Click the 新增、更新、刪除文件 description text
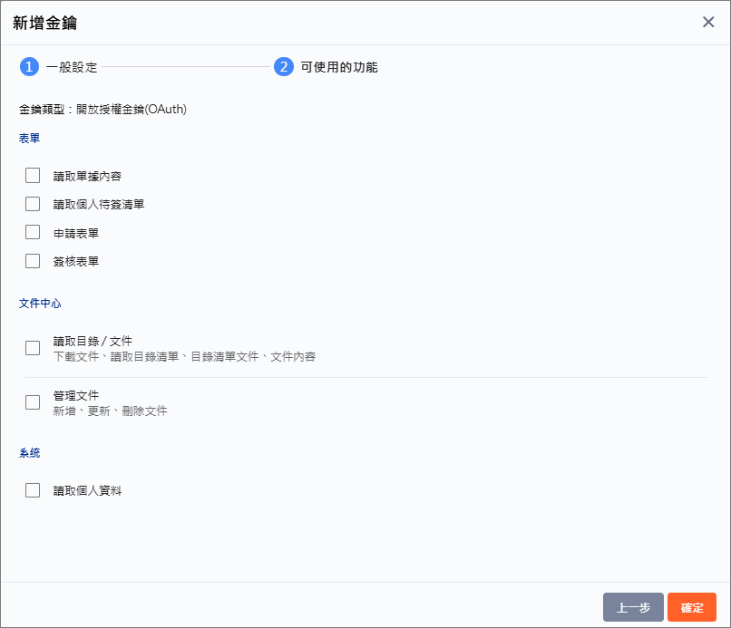Image resolution: width=731 pixels, height=628 pixels. (110, 411)
